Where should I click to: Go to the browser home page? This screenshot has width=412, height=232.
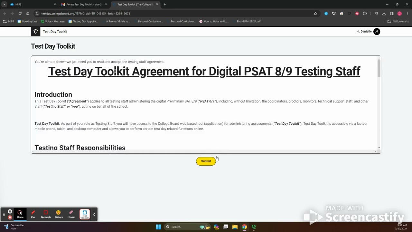tap(28, 14)
